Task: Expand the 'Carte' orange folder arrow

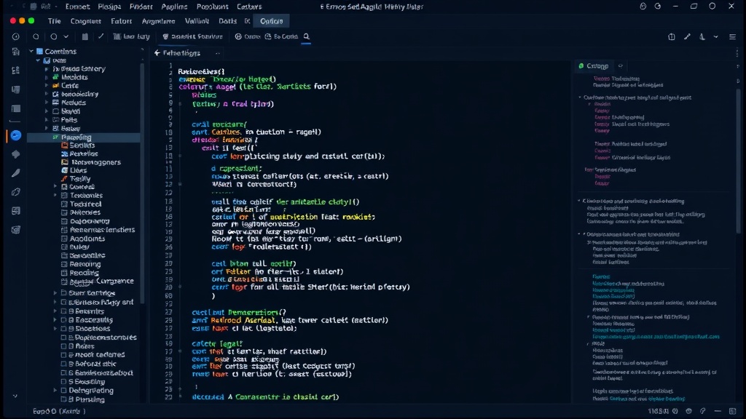Action: point(47,86)
